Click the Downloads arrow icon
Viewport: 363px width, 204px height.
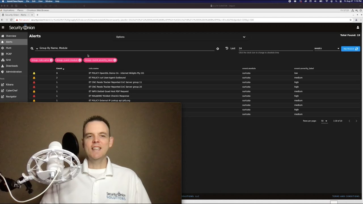[x=3, y=66]
